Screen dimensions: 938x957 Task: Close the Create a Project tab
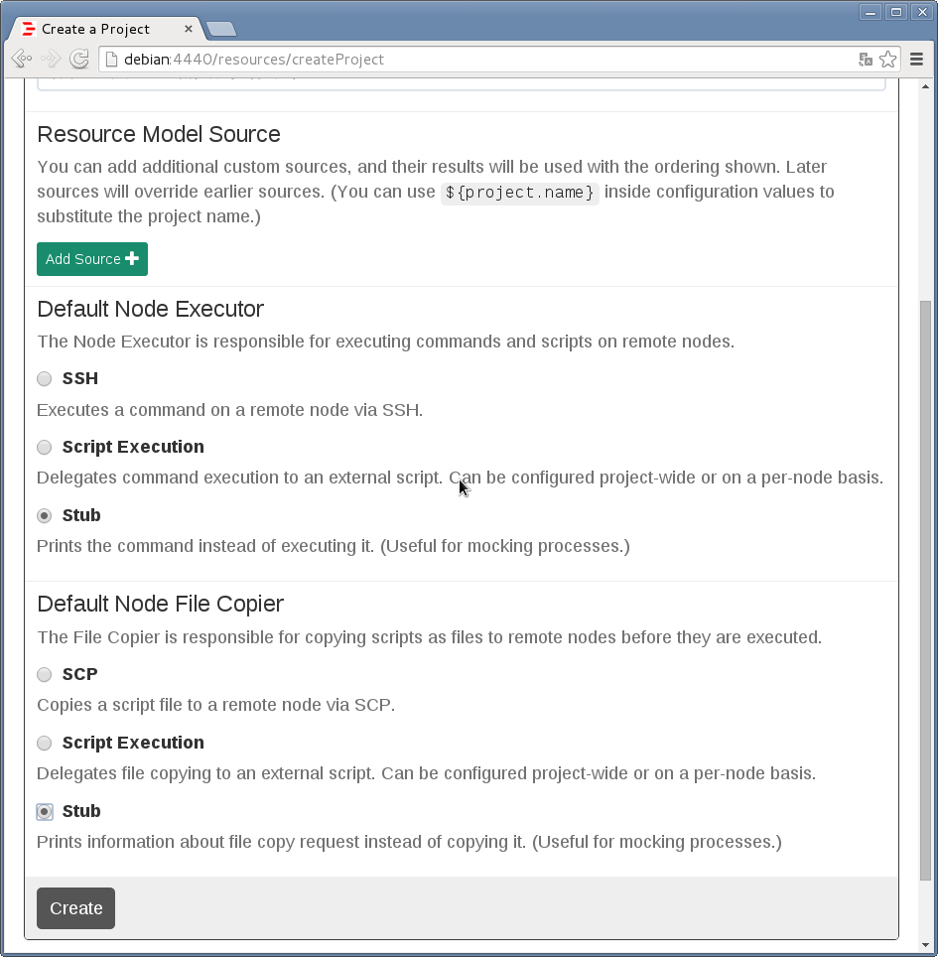[x=189, y=29]
